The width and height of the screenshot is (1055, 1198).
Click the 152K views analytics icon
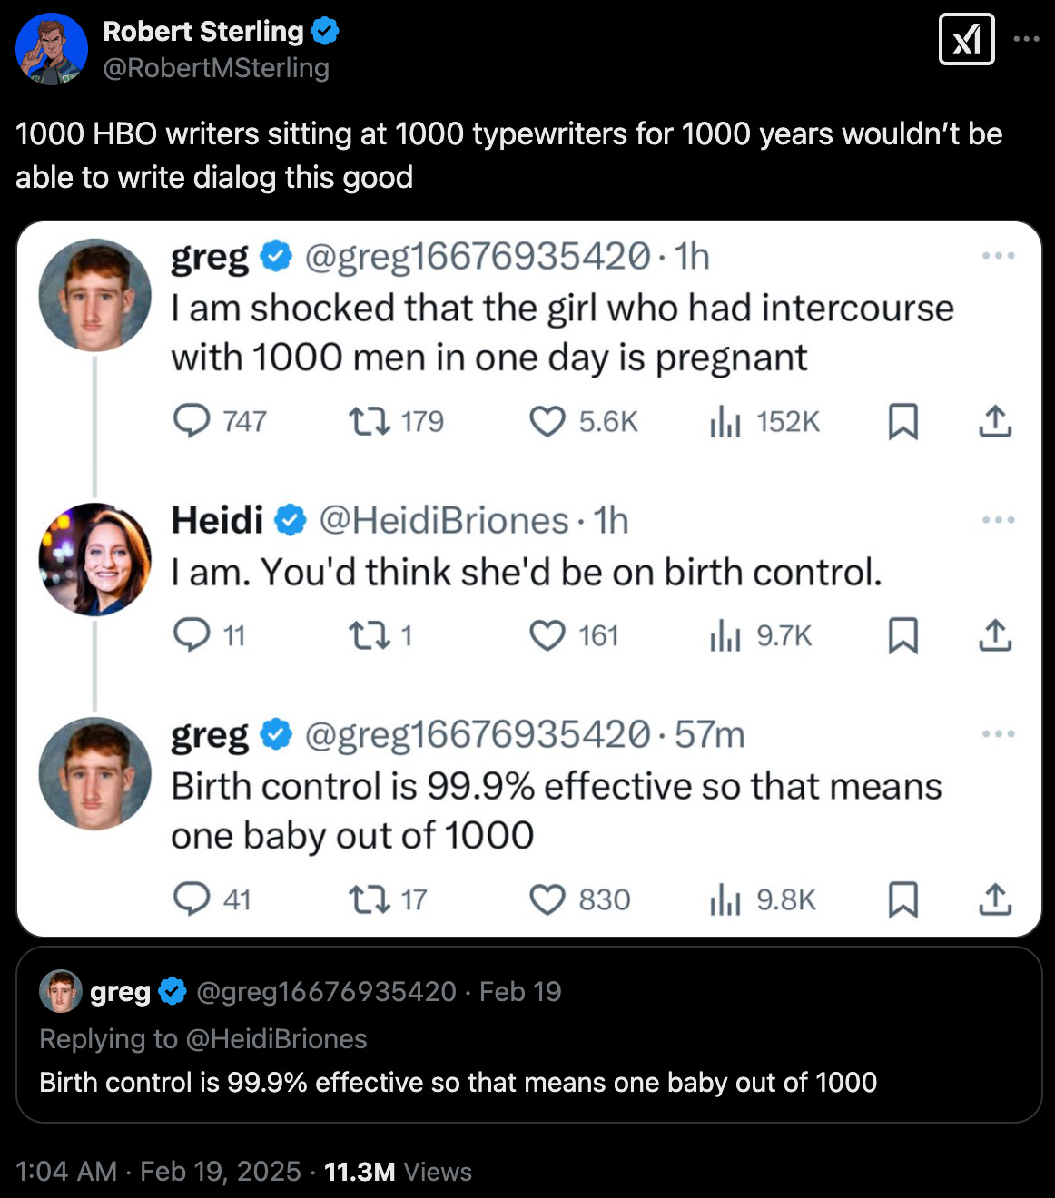pos(725,421)
